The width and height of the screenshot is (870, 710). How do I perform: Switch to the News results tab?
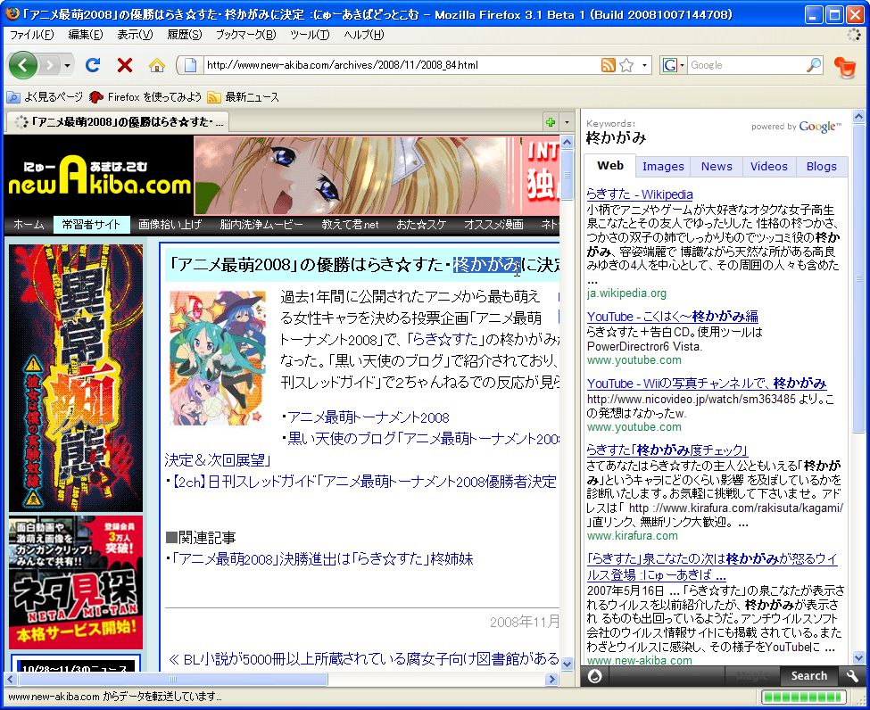coord(717,167)
